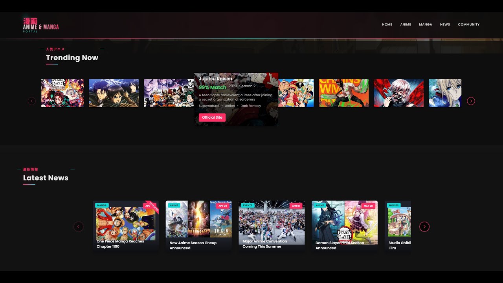Click the Latest News heading
This screenshot has height=283, width=503.
(46, 178)
